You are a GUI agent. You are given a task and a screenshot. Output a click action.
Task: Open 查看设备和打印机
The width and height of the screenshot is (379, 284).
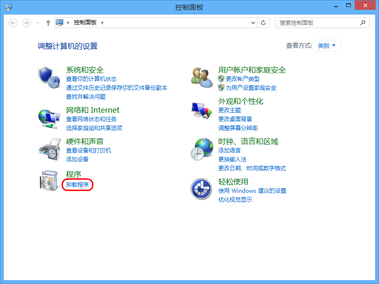(x=89, y=151)
